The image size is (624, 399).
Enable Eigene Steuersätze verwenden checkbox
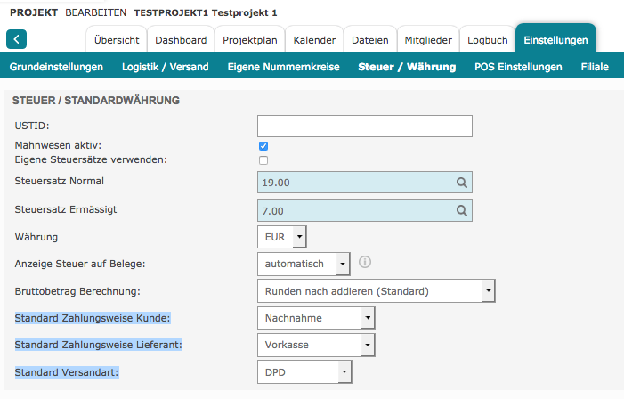coord(263,160)
